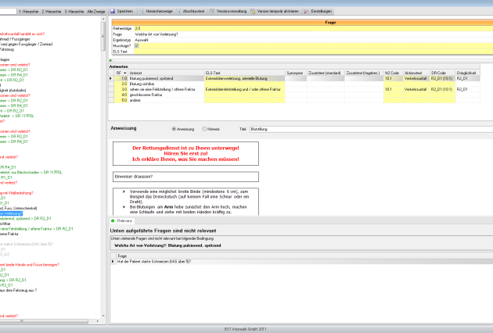The height and width of the screenshot is (333, 493).
Task: Select tree node ending '(Autobahn)'
Action: click(13, 91)
